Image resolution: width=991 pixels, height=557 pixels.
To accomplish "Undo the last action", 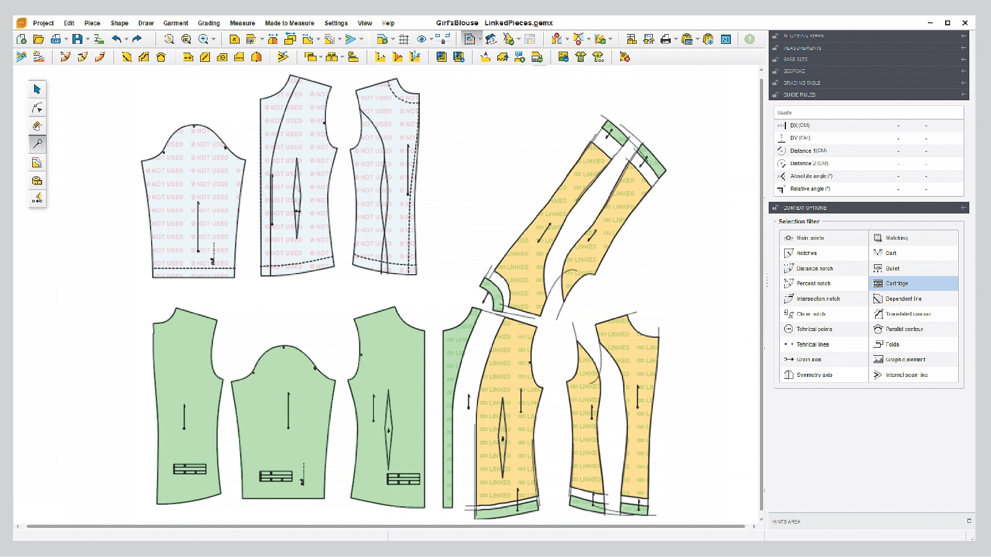I will (116, 39).
